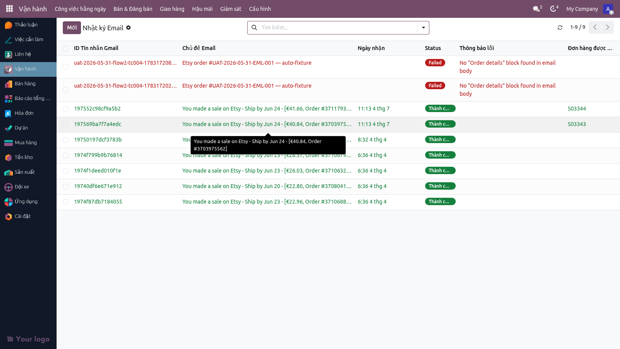Open Cấu hình menu

pyautogui.click(x=260, y=9)
